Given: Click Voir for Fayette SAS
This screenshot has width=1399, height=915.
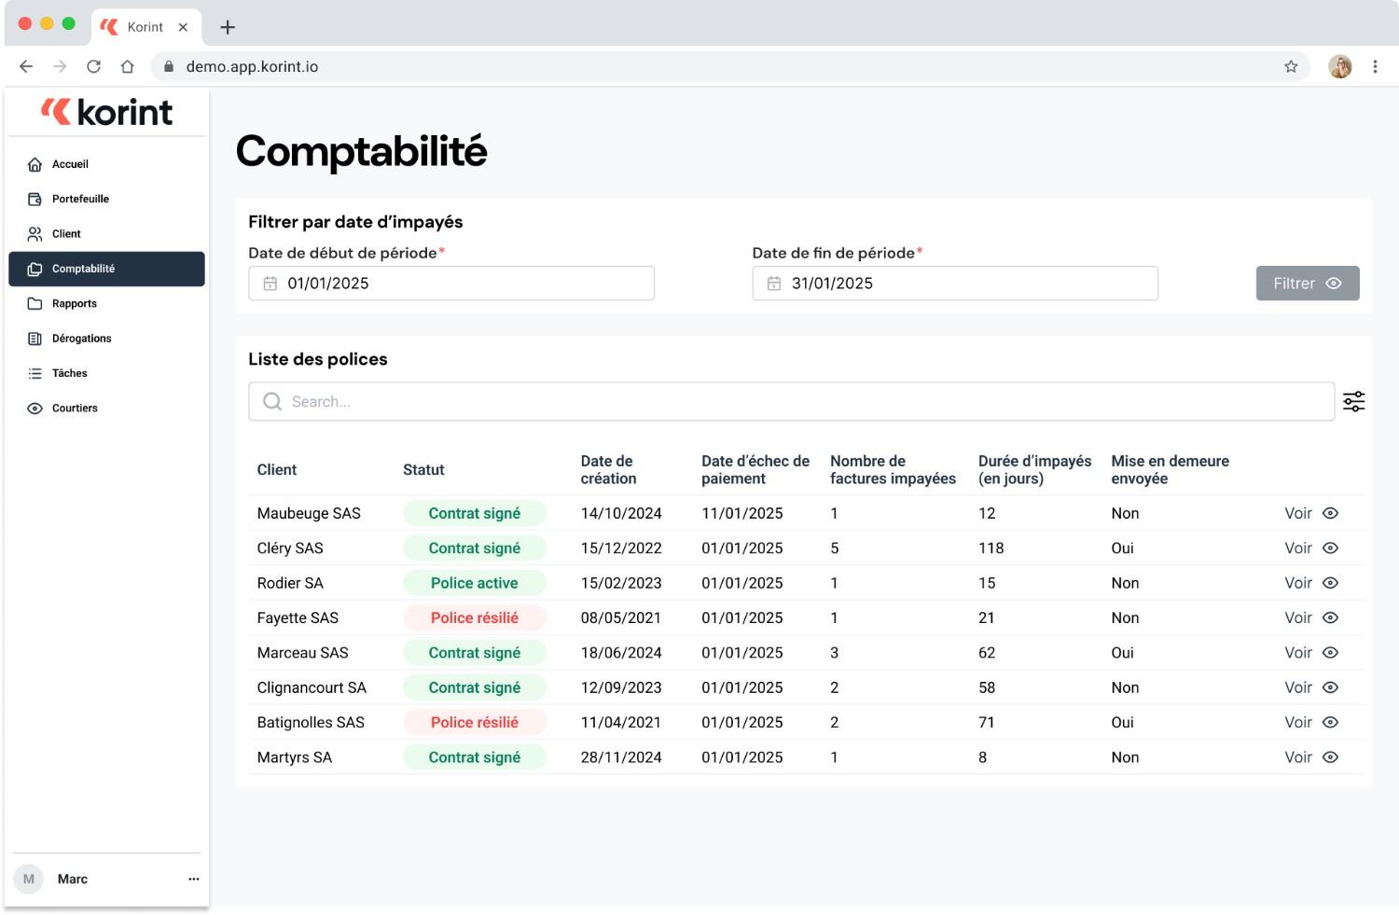Looking at the screenshot, I should tap(1311, 617).
